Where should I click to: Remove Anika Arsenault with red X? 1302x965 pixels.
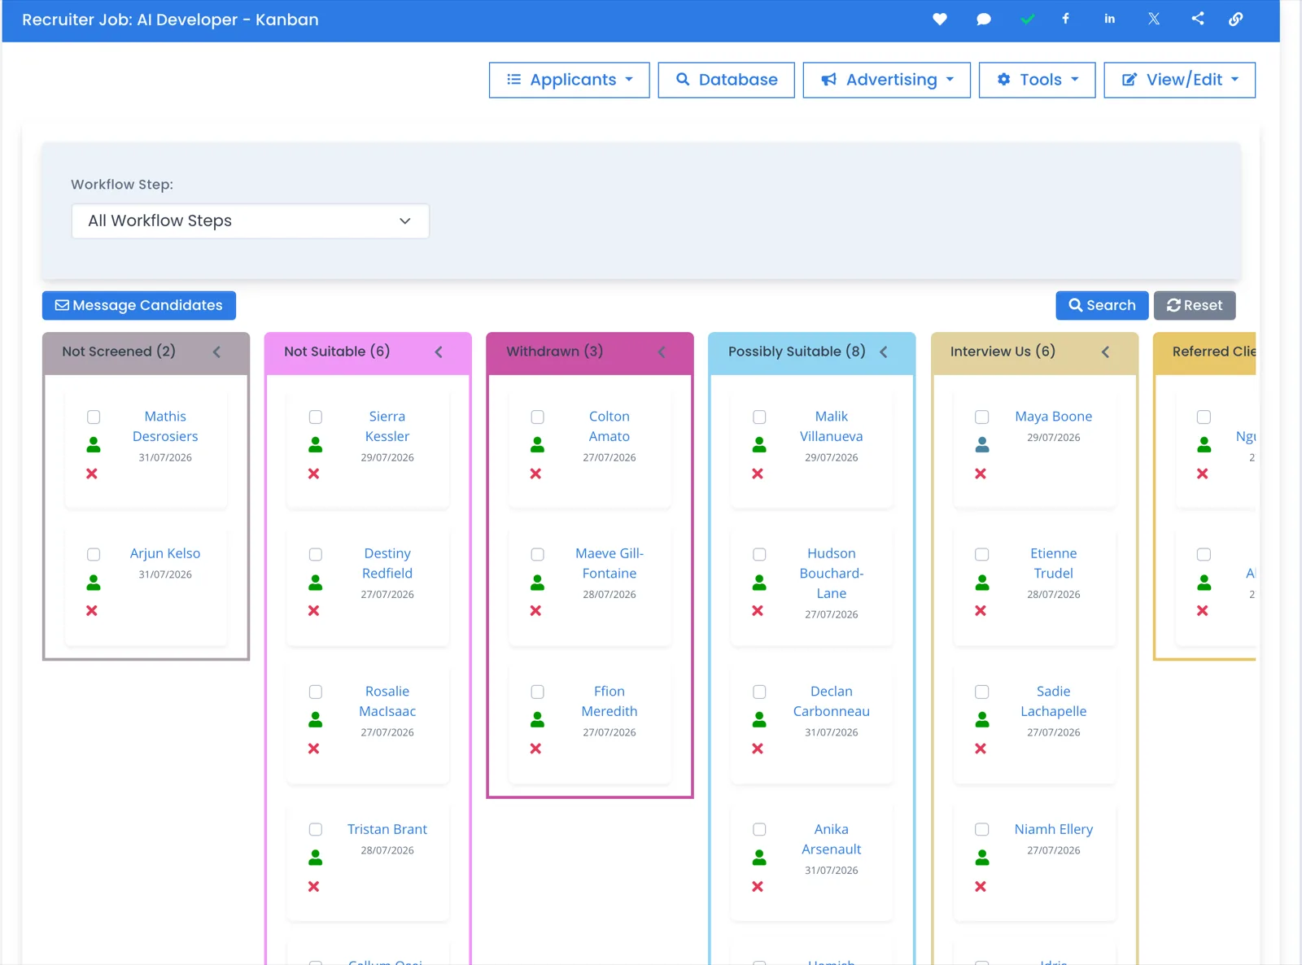click(758, 886)
